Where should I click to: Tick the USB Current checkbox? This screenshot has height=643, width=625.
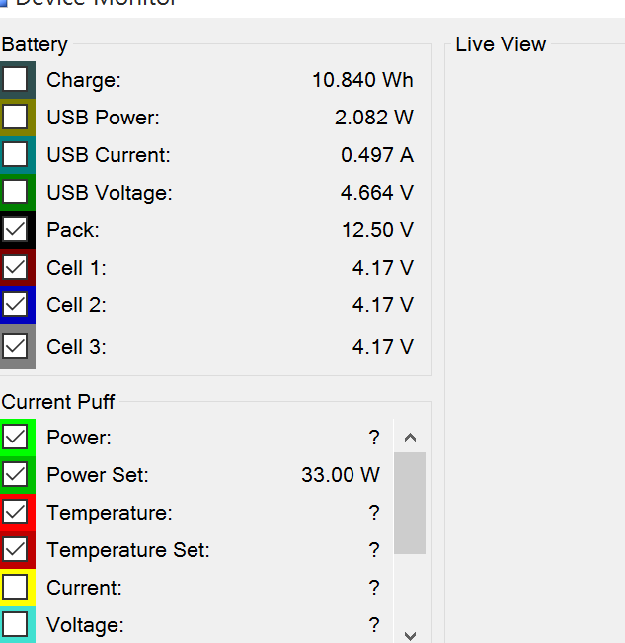pos(15,155)
